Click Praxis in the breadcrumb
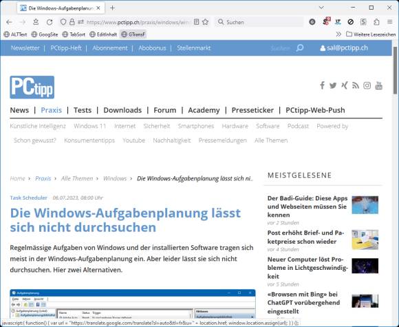 (43, 178)
